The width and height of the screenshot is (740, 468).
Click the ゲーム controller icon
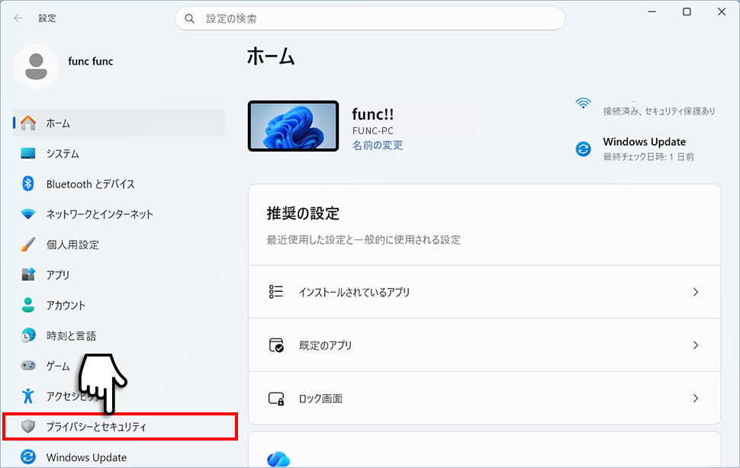click(x=27, y=365)
